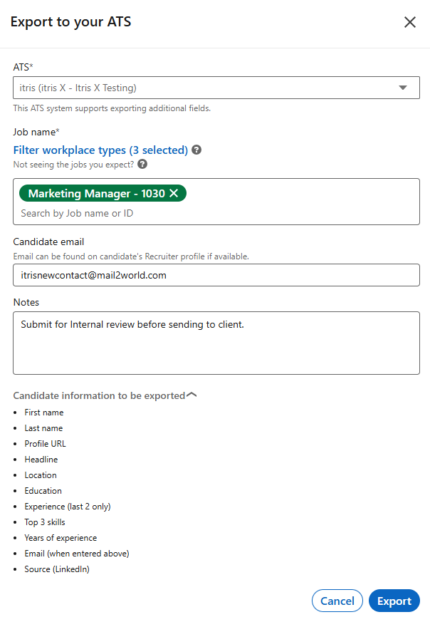Click the 'Not seeing the jobs you expect?' text
Image resolution: width=430 pixels, height=617 pixels.
click(x=73, y=165)
